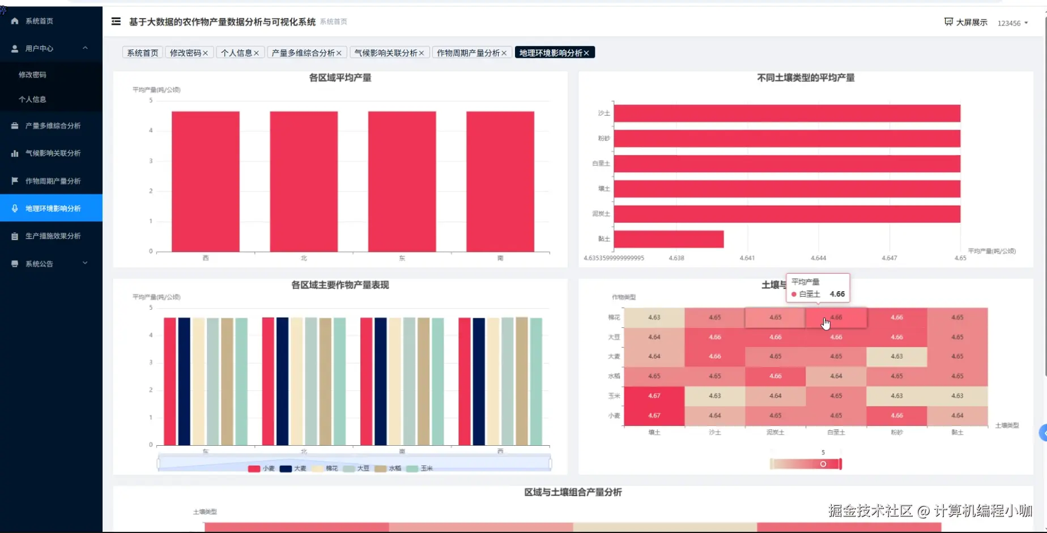
Task: Select the 气候影响关联分析 tab
Action: [385, 52]
